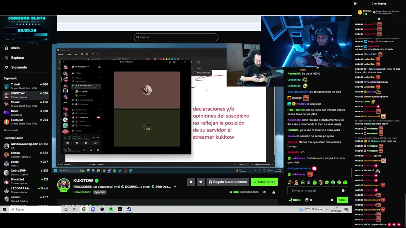Click the report warning triangle icon
The image size is (406, 228).
(274, 192)
